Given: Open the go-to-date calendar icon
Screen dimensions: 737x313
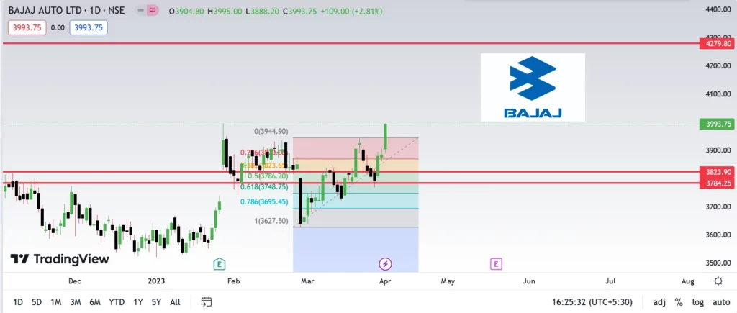Looking at the screenshot, I should [x=207, y=301].
